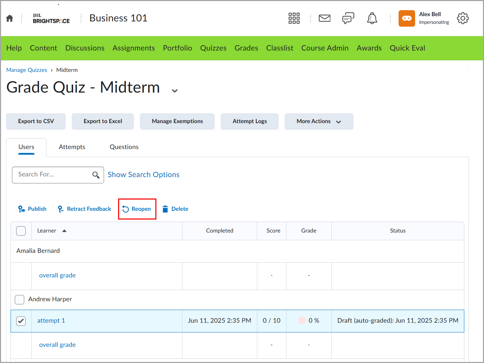
Task: Uncheck the attempt 1 checkbox
Action: (x=21, y=321)
